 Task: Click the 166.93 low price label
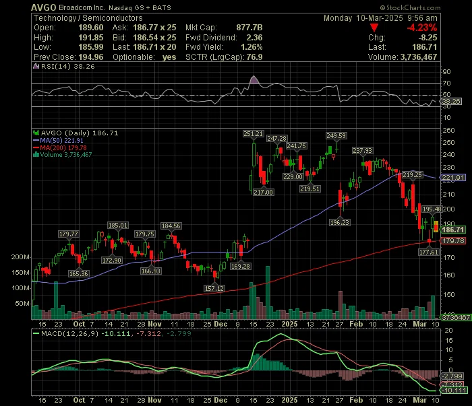[151, 271]
